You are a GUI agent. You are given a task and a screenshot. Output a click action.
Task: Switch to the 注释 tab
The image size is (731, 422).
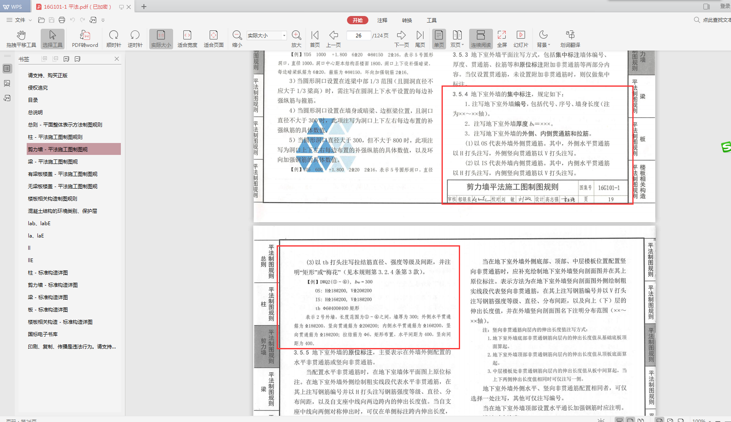382,20
